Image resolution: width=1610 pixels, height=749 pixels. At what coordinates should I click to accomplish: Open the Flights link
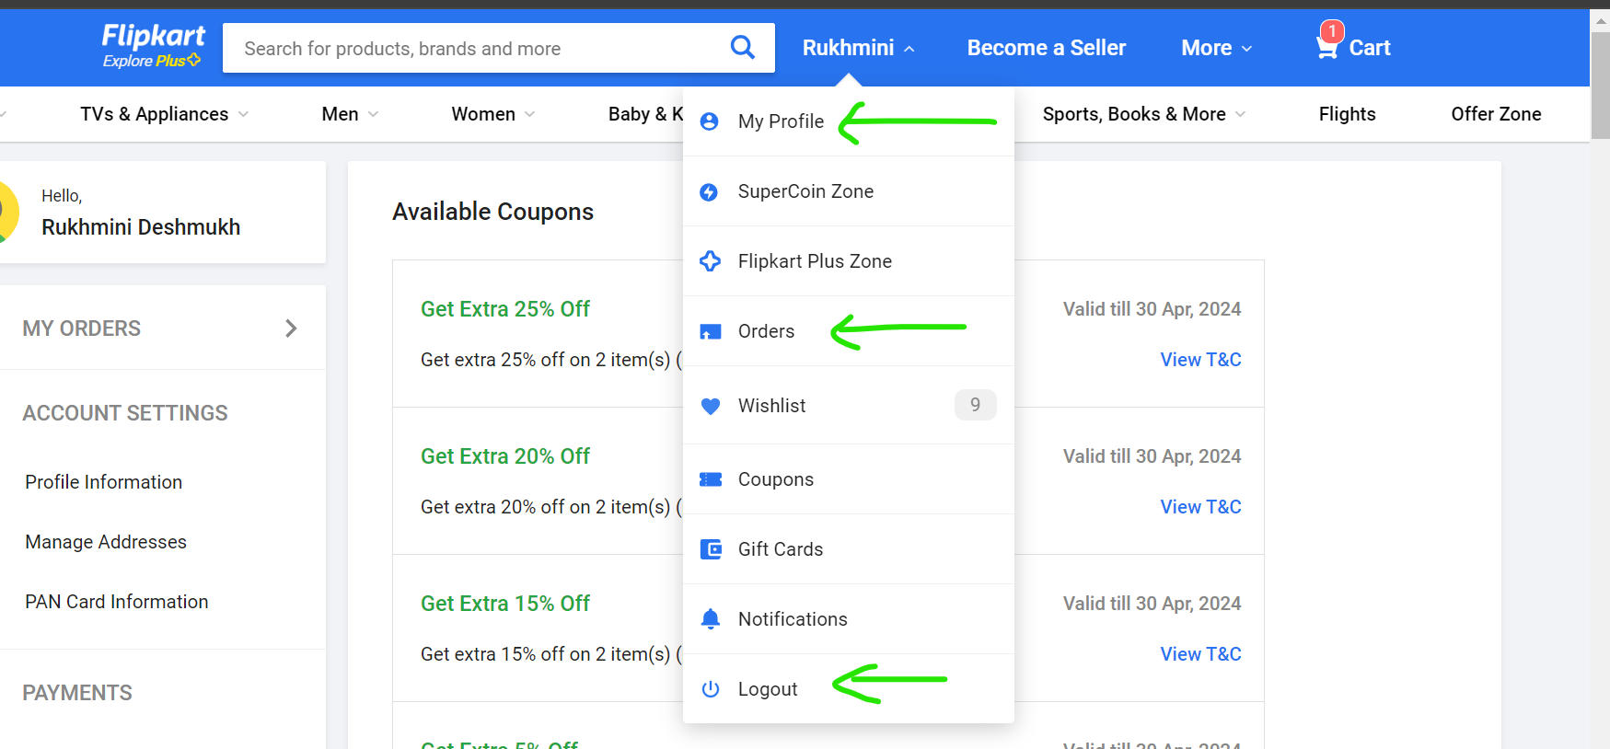(x=1347, y=114)
